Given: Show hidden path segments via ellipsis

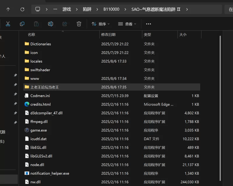Looking at the screenshot, I should (x=55, y=9).
